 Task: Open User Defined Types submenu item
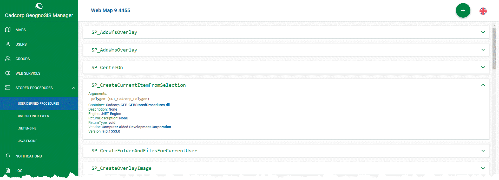point(33,116)
